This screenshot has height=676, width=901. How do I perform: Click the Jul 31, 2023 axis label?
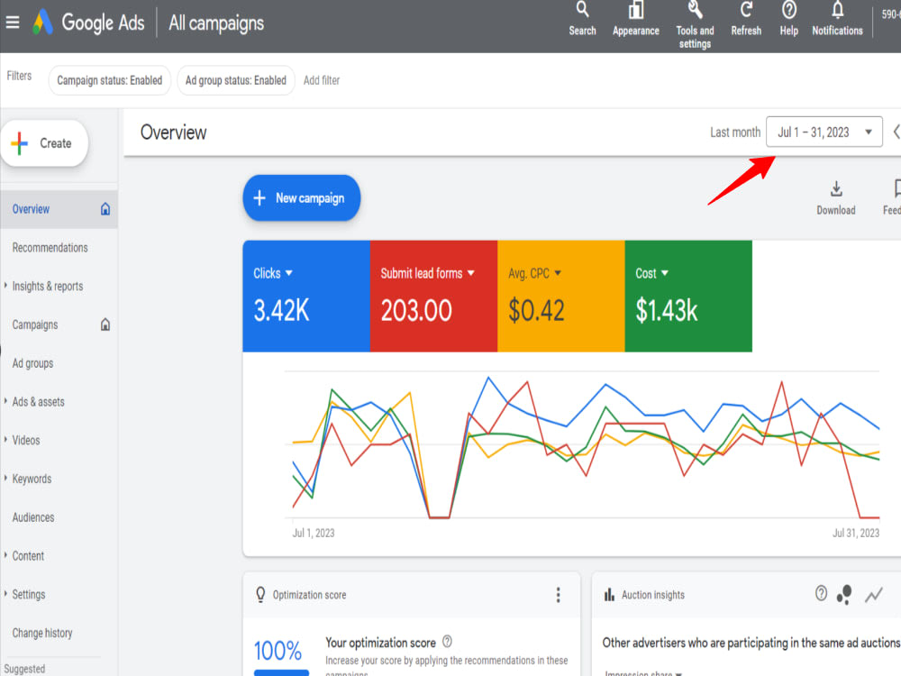856,533
